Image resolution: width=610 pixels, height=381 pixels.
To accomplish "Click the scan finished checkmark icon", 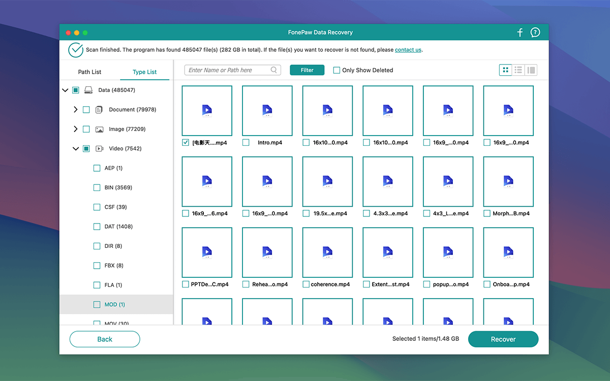I will 76,50.
